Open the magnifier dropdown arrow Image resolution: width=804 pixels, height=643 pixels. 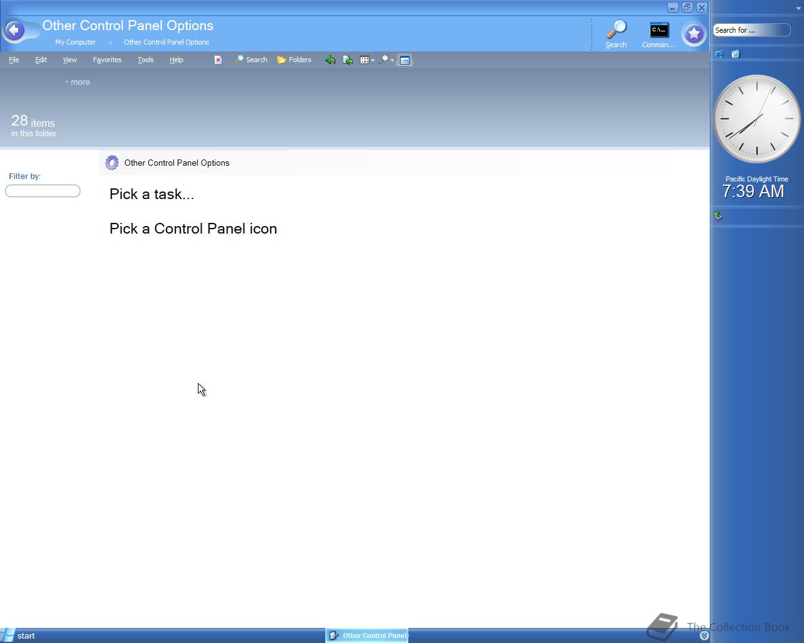[x=392, y=60]
